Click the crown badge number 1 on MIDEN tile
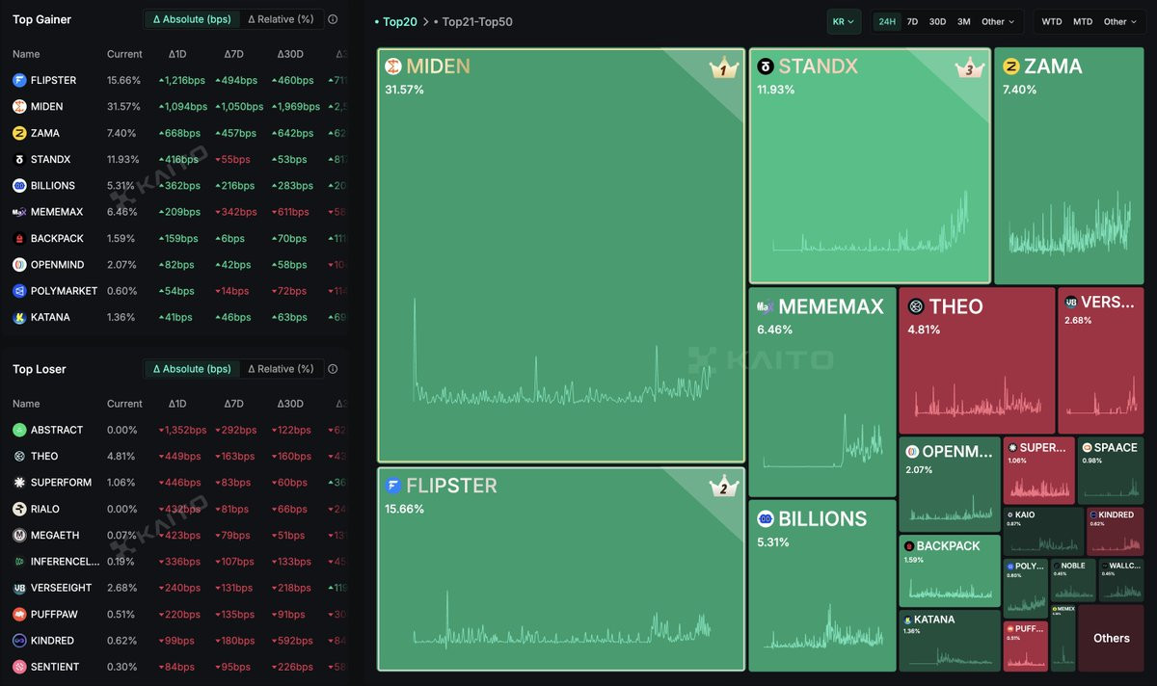The height and width of the screenshot is (686, 1157). tap(723, 68)
